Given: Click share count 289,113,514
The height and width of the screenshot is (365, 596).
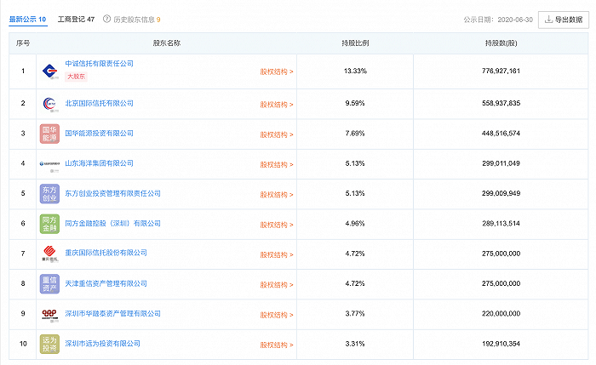Looking at the screenshot, I should point(501,223).
